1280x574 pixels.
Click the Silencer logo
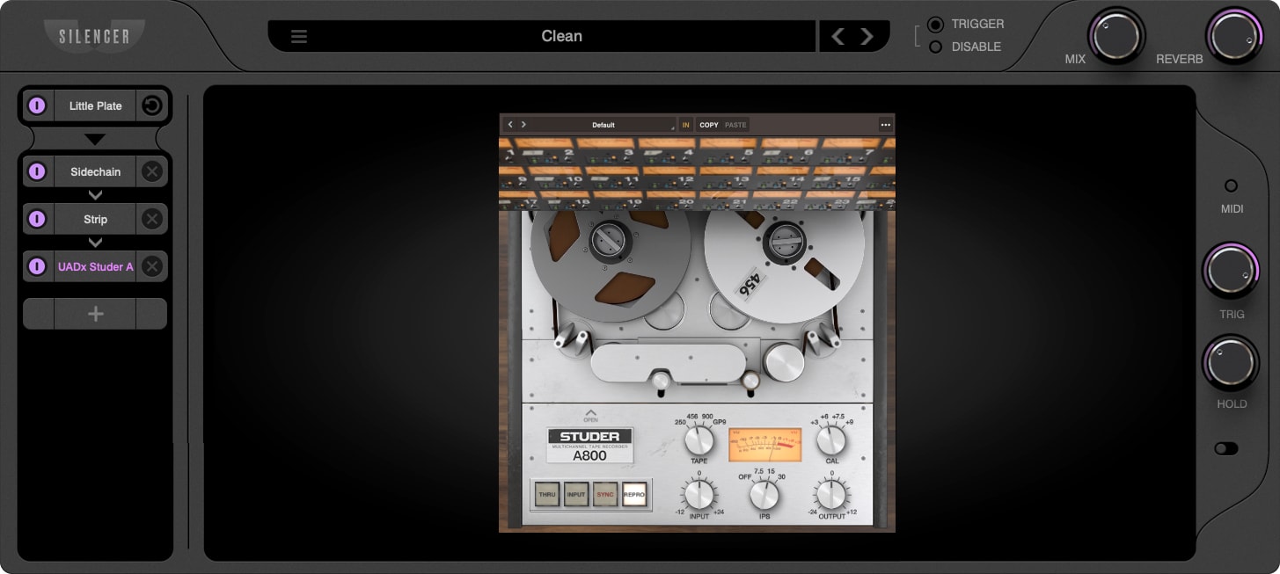94,36
